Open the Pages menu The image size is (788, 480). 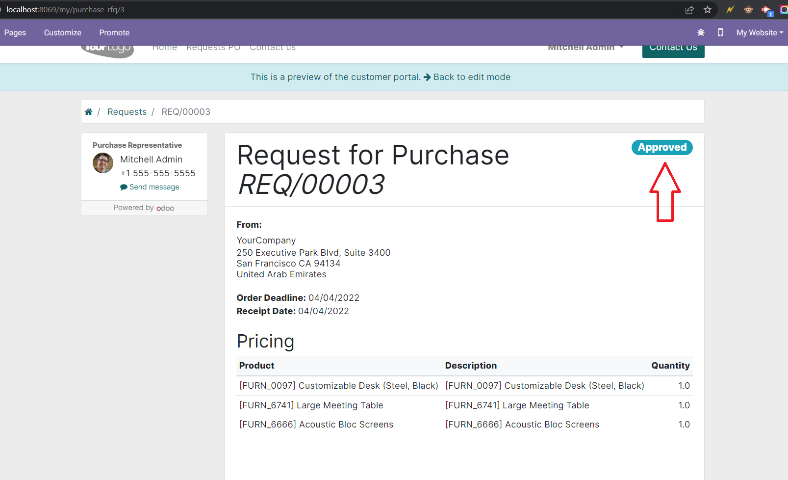point(15,32)
